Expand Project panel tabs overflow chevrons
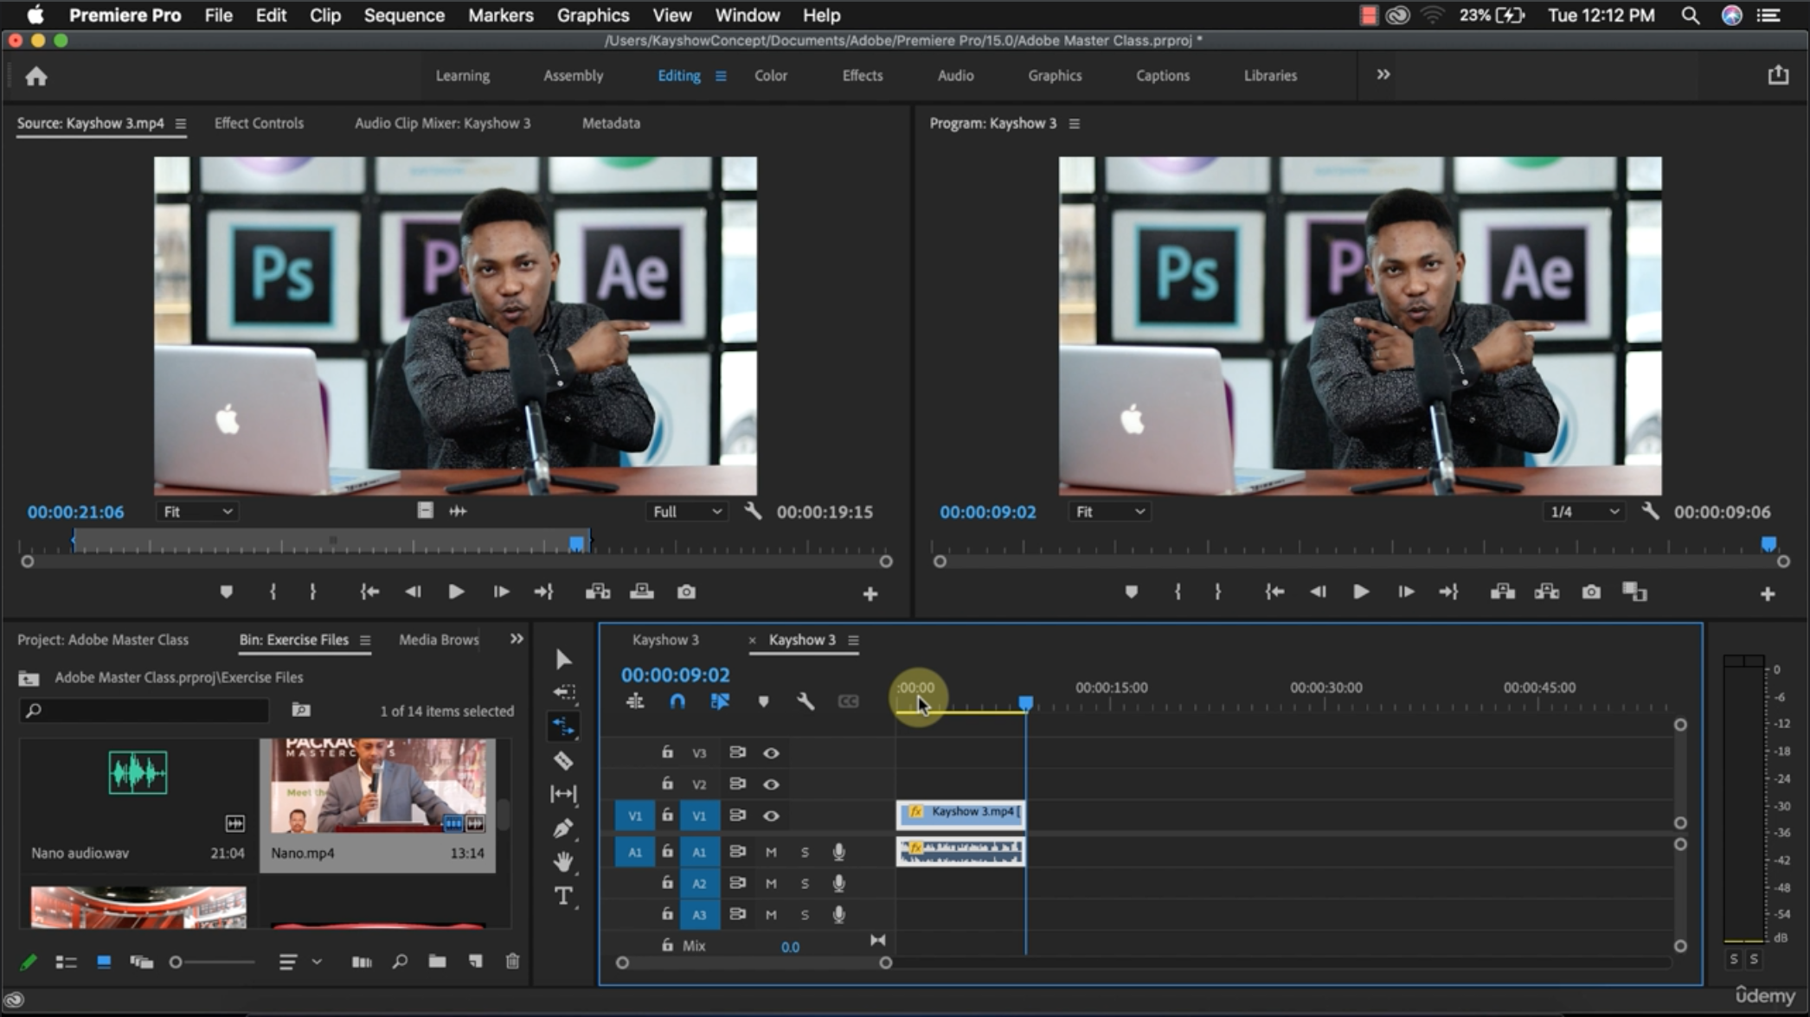 click(x=517, y=639)
